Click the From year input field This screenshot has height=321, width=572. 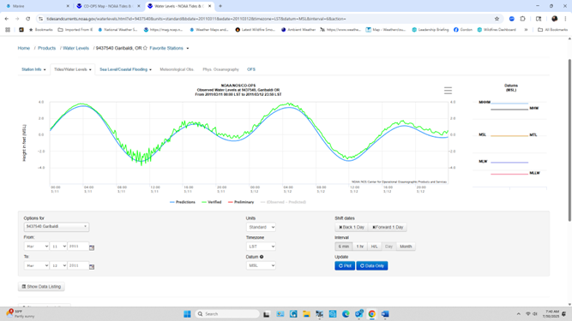(78, 247)
